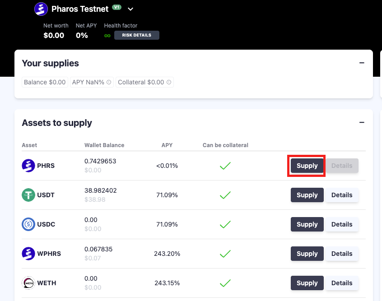Click info icon next to APY NaN%
382x301 pixels.
[109, 82]
